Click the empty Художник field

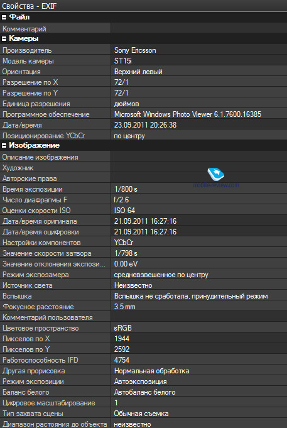coord(199,168)
